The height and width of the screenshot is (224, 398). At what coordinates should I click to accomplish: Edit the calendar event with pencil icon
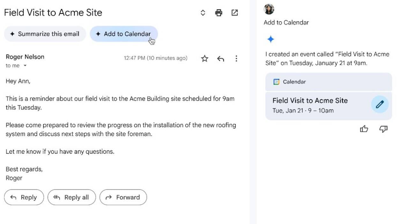click(380, 104)
